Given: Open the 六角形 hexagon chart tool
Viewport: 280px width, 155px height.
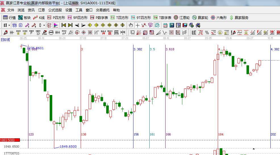Looking at the screenshot, I should pyautogui.click(x=219, y=18).
